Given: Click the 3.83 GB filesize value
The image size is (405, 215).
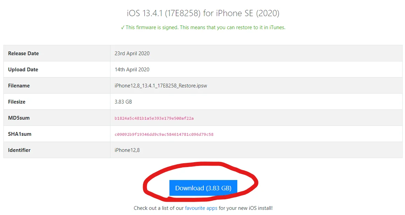Looking at the screenshot, I should (x=123, y=102).
